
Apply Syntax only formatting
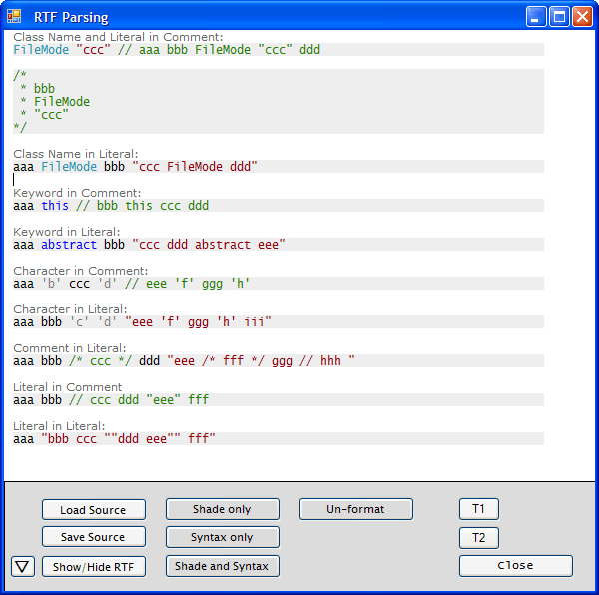(223, 537)
